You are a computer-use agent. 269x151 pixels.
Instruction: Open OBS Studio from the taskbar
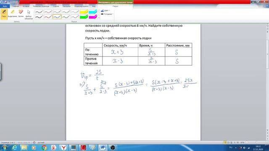point(113,148)
